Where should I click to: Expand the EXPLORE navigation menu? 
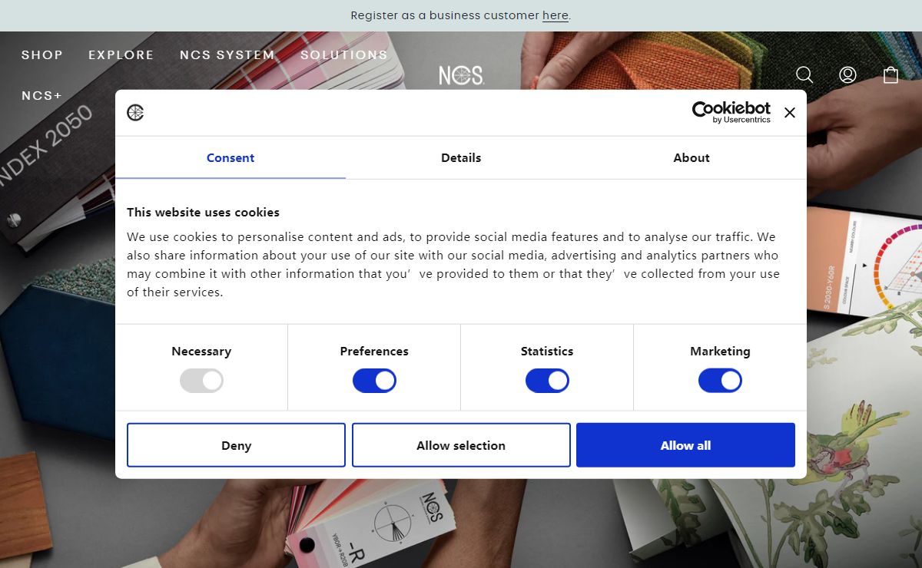point(121,55)
